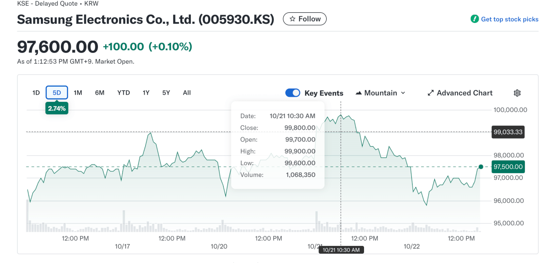The height and width of the screenshot is (263, 545).
Task: Switch chart to 6M range
Action: (100, 92)
